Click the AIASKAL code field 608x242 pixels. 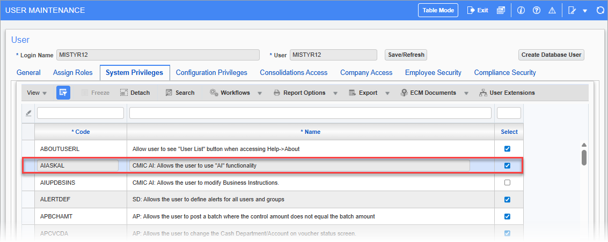pos(78,165)
